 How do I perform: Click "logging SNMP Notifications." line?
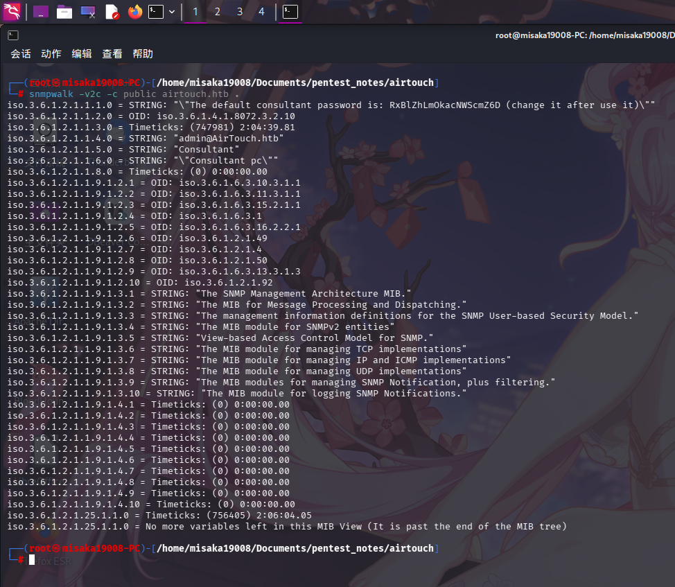(334, 394)
